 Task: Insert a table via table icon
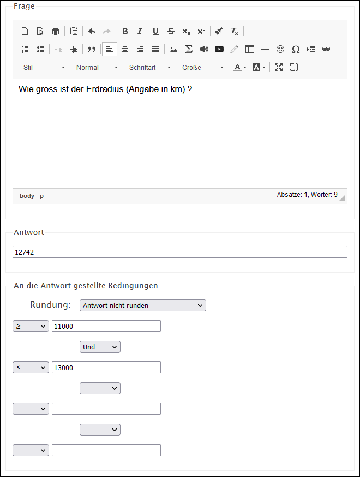[249, 49]
